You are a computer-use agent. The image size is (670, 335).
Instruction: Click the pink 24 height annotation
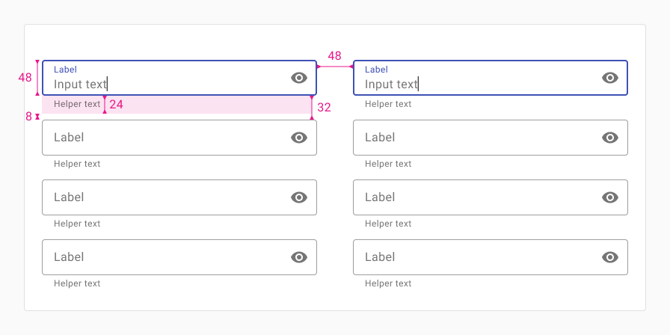[116, 105]
